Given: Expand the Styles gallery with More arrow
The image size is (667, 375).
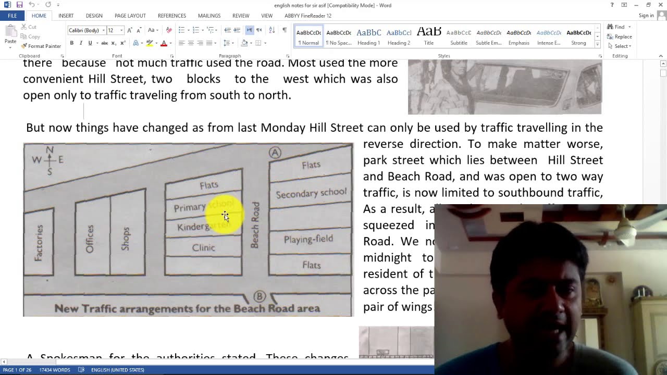Looking at the screenshot, I should (x=597, y=44).
